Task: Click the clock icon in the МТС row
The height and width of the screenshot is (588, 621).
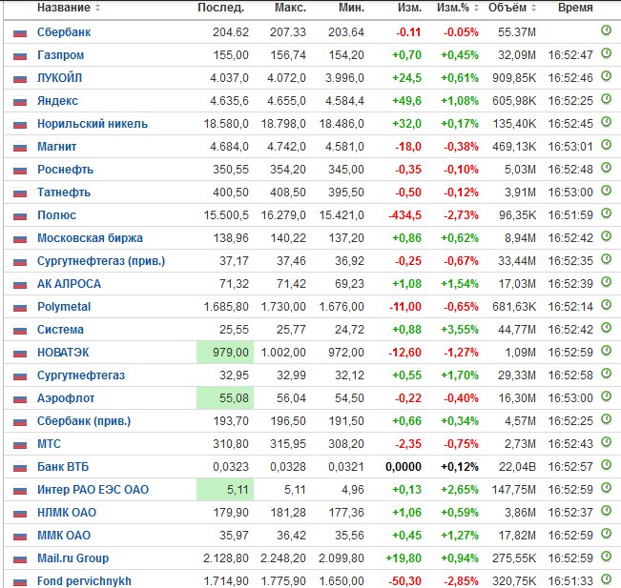Action: [x=606, y=441]
